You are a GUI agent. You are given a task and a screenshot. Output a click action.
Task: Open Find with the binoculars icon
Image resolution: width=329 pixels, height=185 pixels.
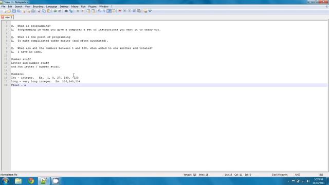[x=66, y=11]
